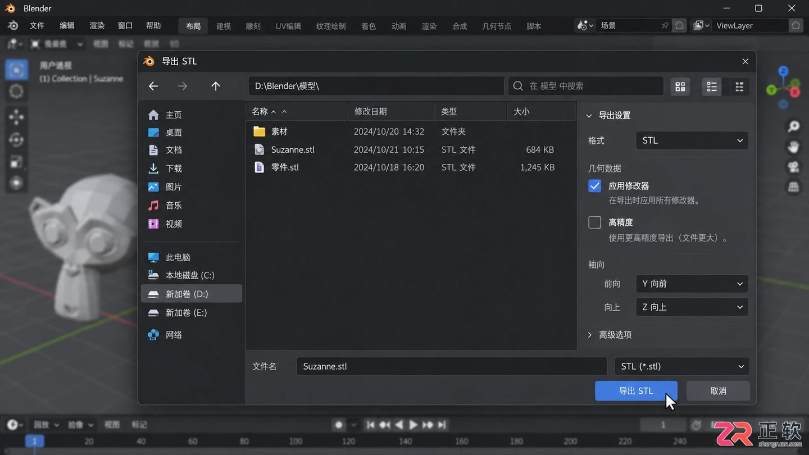
Task: Select the Move tool in viewport toolbar
Action: (16, 117)
